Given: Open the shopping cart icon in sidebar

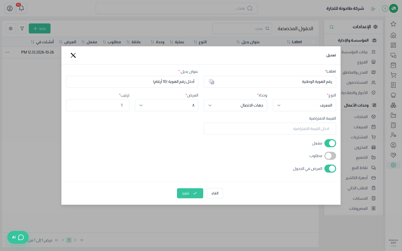Looking at the screenshot, I should 393,75.
